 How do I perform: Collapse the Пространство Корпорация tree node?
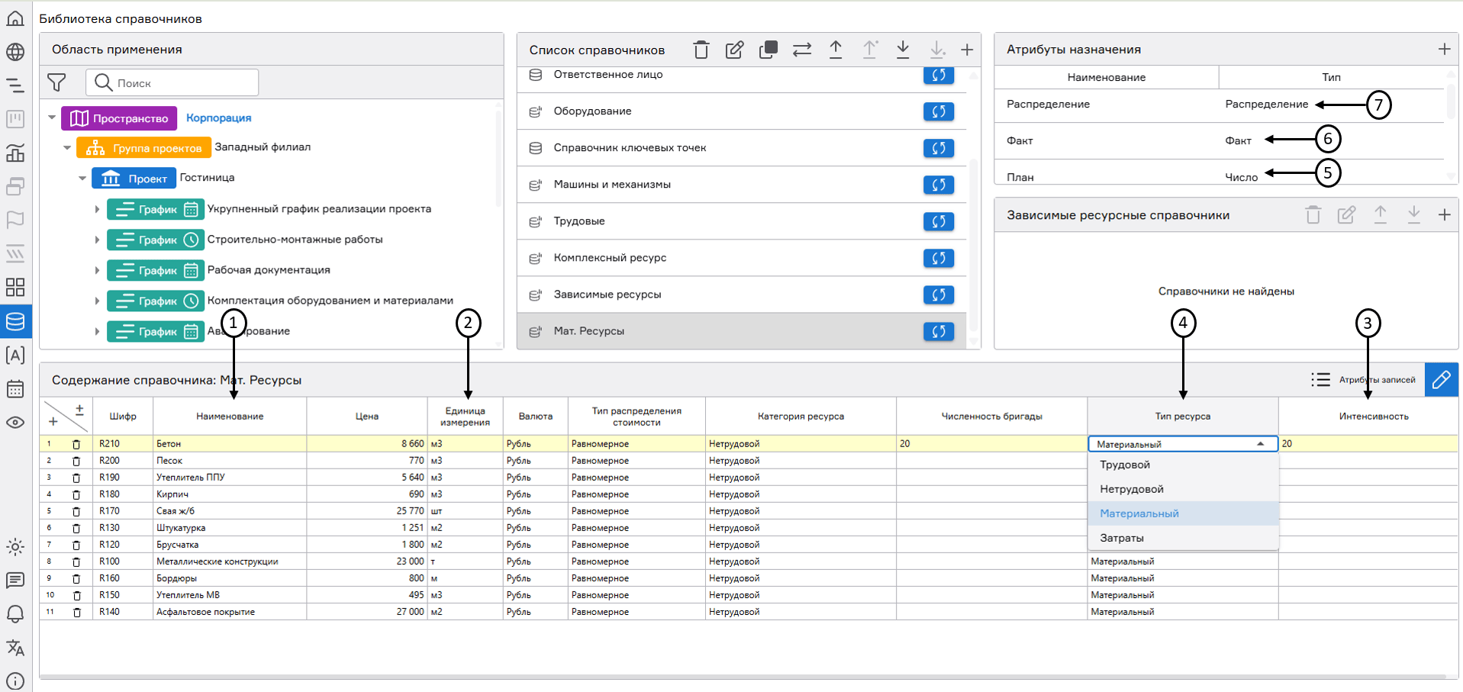pyautogui.click(x=52, y=118)
